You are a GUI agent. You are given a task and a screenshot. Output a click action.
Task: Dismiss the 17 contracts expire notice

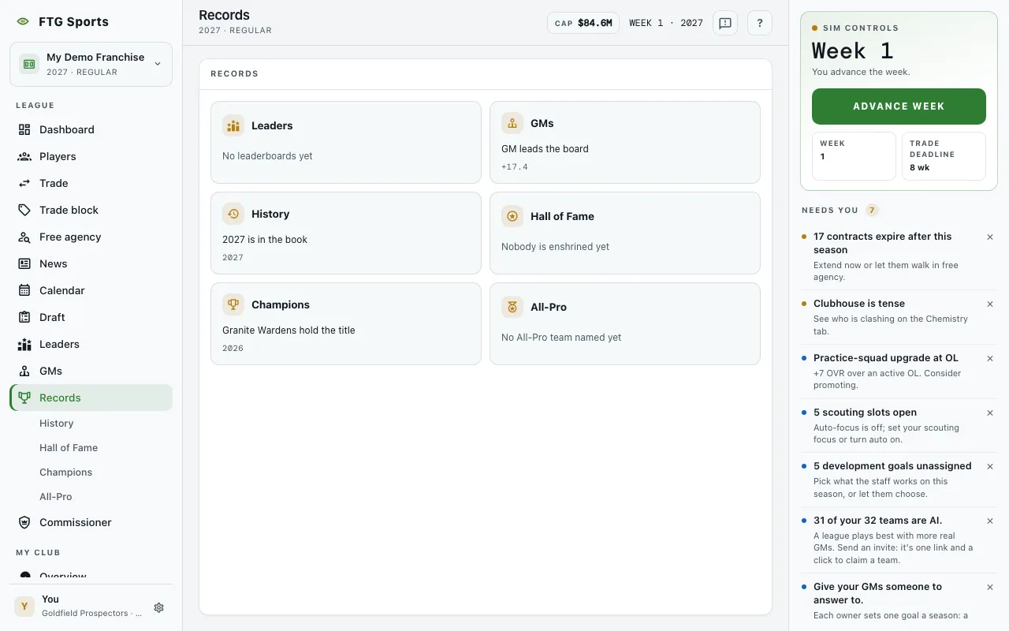click(x=990, y=237)
